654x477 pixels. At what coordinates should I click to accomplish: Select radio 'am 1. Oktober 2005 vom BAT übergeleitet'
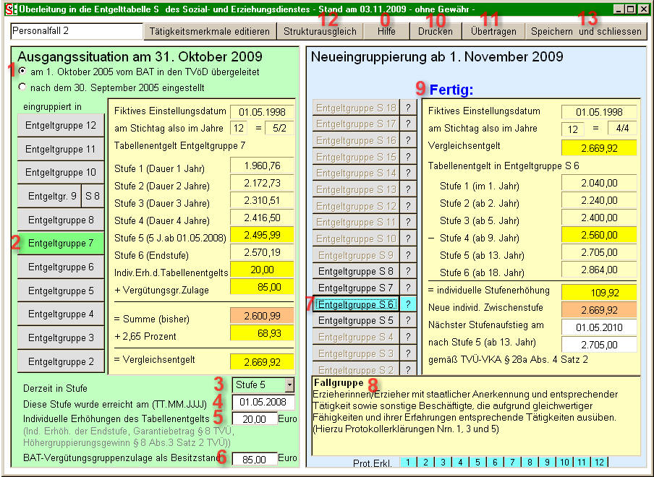pyautogui.click(x=22, y=72)
